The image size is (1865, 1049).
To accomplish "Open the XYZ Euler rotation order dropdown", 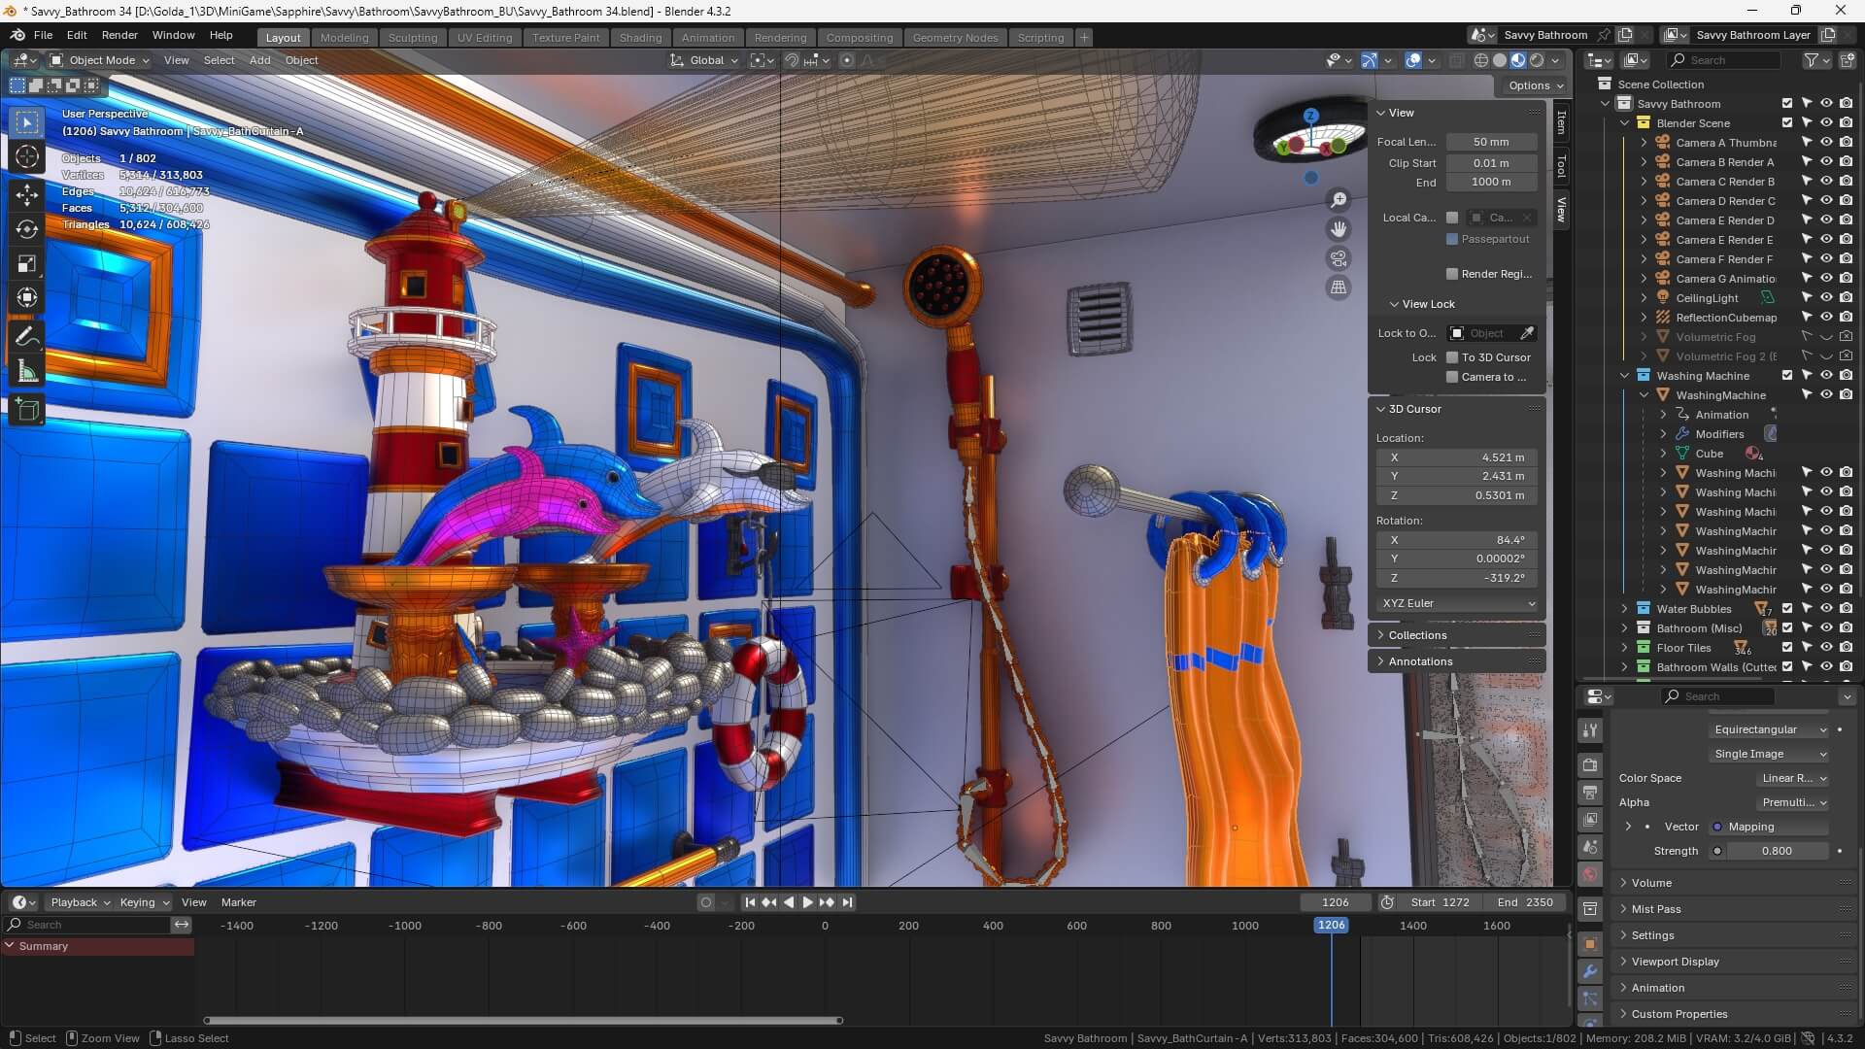I will point(1455,603).
